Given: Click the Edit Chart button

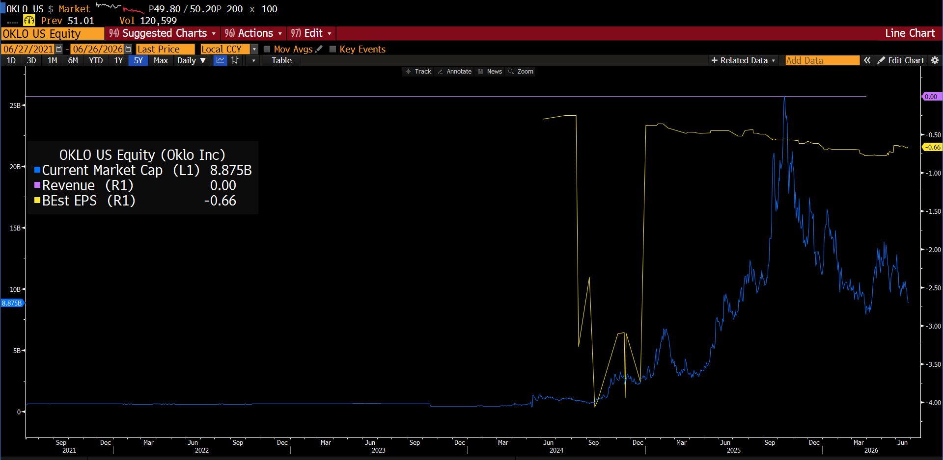Looking at the screenshot, I should (x=901, y=60).
